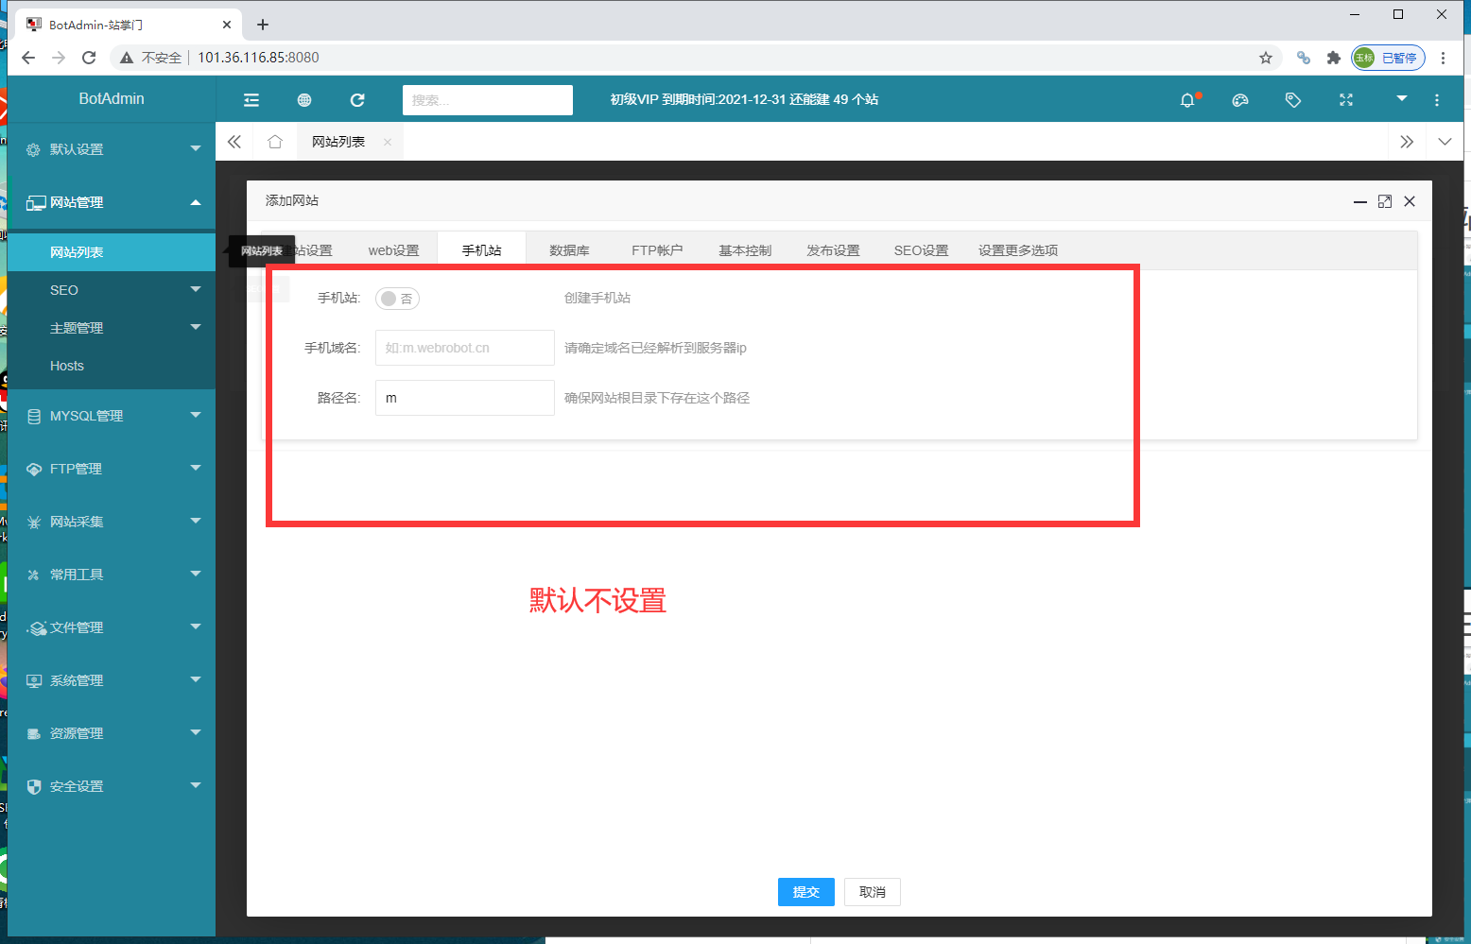Click the browser address bar URL
1471x944 pixels.
[258, 58]
